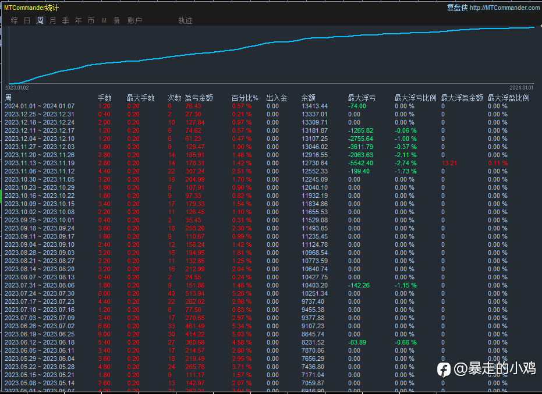Screen dimensions: 542x394
Task: Open the http://MTCommander.com link
Action: click(x=504, y=8)
